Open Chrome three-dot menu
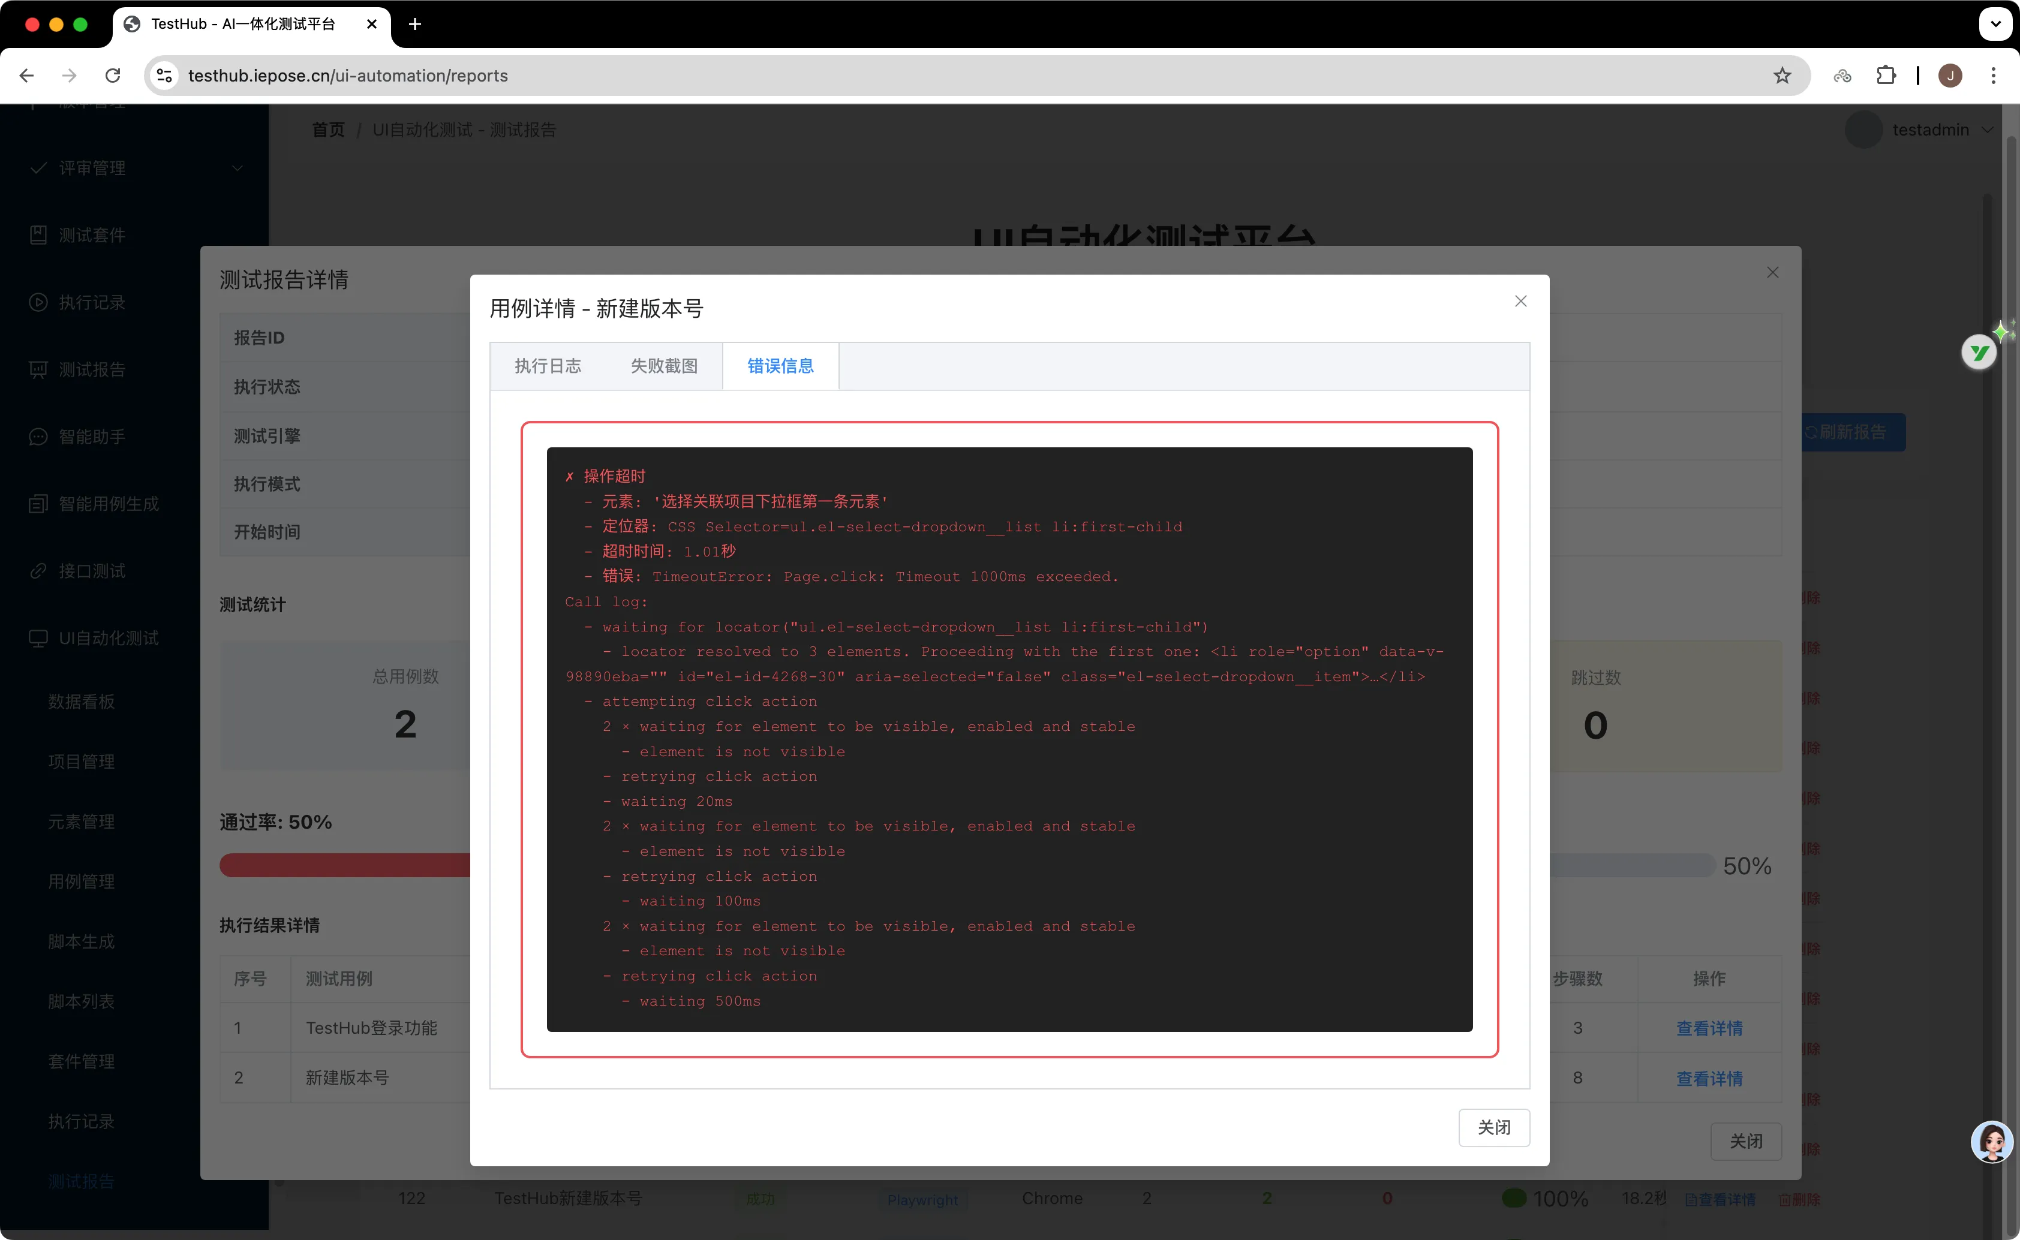The image size is (2020, 1240). pos(1993,76)
